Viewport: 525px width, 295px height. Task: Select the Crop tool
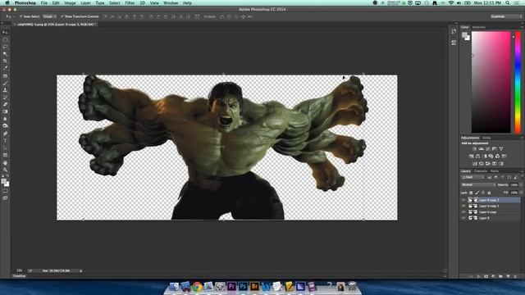click(x=5, y=61)
